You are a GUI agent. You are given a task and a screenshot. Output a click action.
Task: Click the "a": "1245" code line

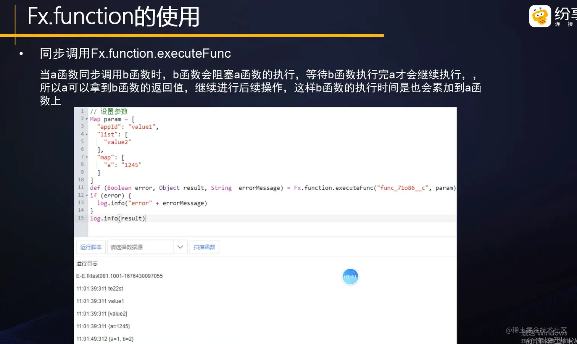click(x=122, y=165)
